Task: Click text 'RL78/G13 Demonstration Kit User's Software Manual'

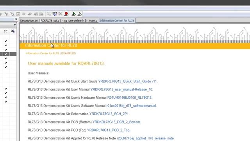Action: 67,106
